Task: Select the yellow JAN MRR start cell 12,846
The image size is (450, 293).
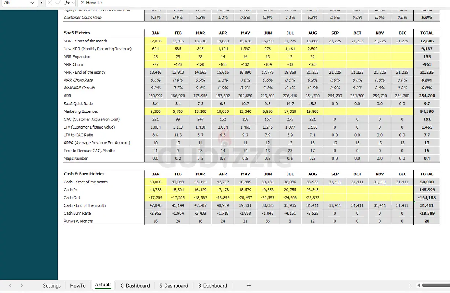Action: point(155,41)
